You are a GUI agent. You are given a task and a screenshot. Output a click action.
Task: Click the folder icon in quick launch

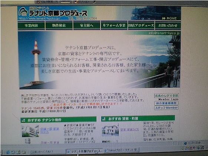(x=24, y=152)
